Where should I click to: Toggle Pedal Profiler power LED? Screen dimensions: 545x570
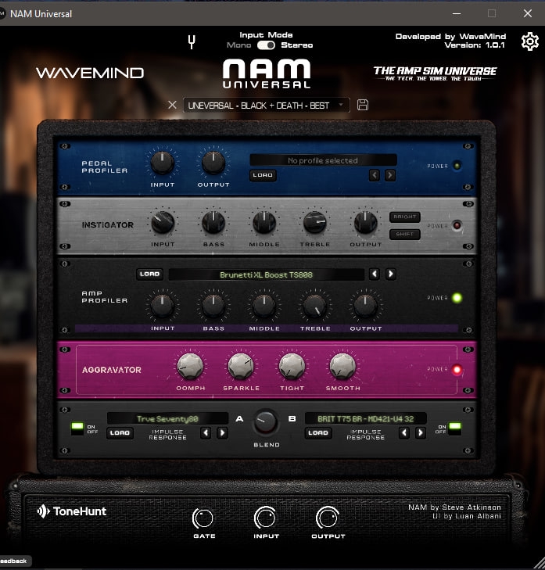coord(457,166)
